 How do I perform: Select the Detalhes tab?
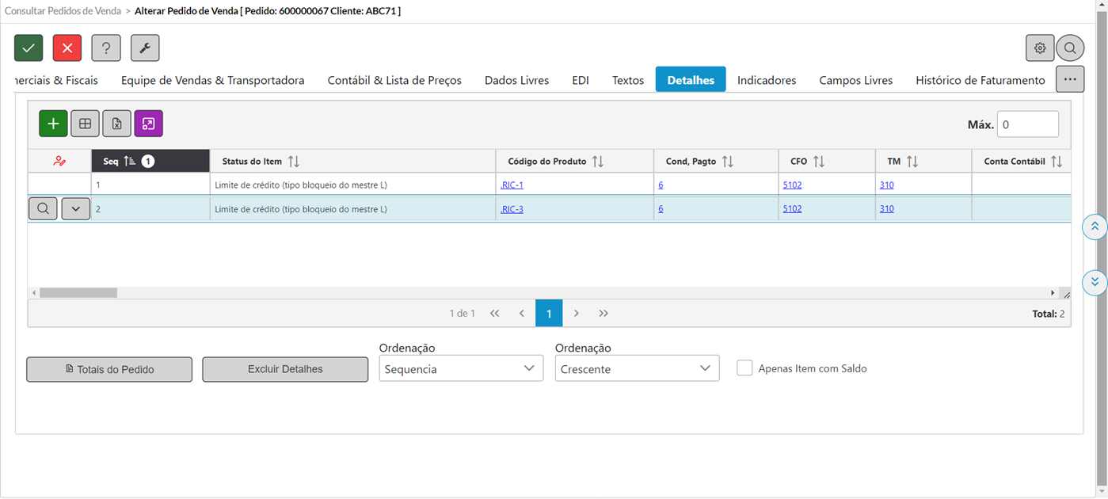pyautogui.click(x=691, y=80)
